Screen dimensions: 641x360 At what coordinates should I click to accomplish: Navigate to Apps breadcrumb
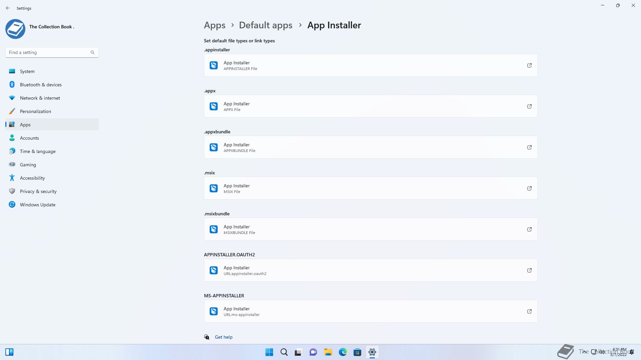coord(215,25)
